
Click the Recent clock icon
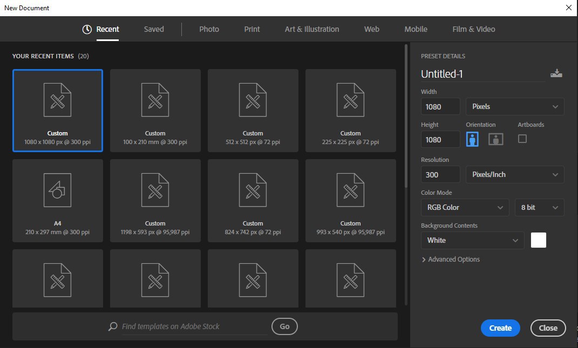[x=87, y=30]
